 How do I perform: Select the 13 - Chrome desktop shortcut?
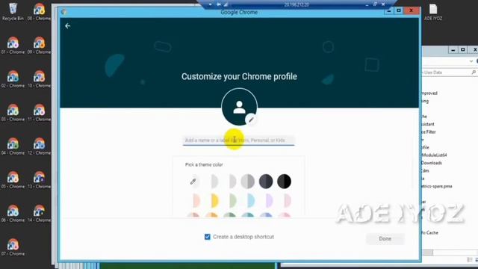39,179
